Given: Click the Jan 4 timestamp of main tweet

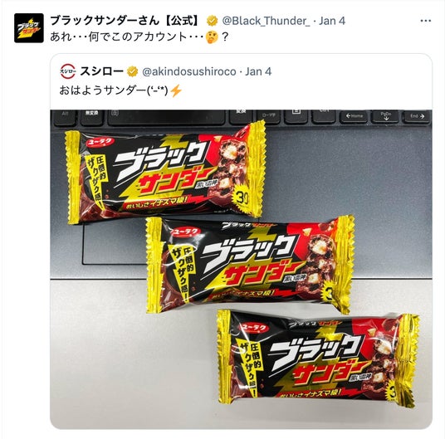Looking at the screenshot, I should pyautogui.click(x=332, y=21).
